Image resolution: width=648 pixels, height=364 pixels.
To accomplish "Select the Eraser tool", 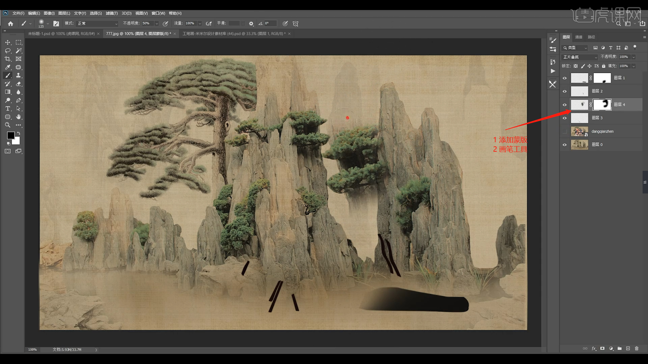I will point(19,84).
